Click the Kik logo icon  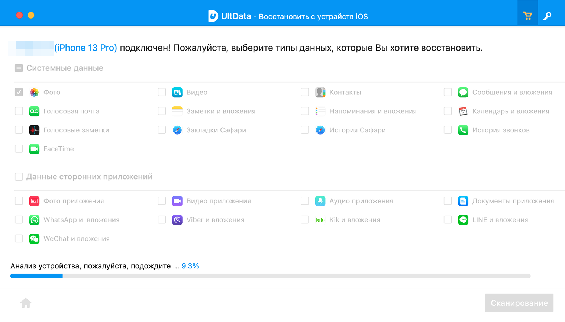320,220
